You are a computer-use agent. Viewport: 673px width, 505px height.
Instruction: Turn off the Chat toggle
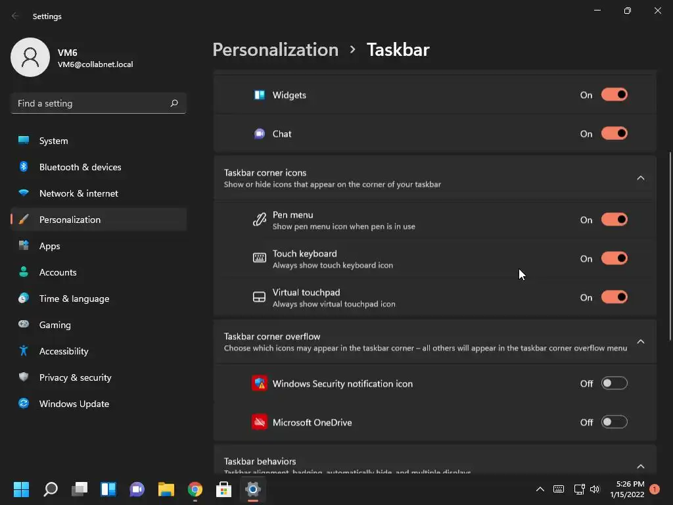click(615, 133)
